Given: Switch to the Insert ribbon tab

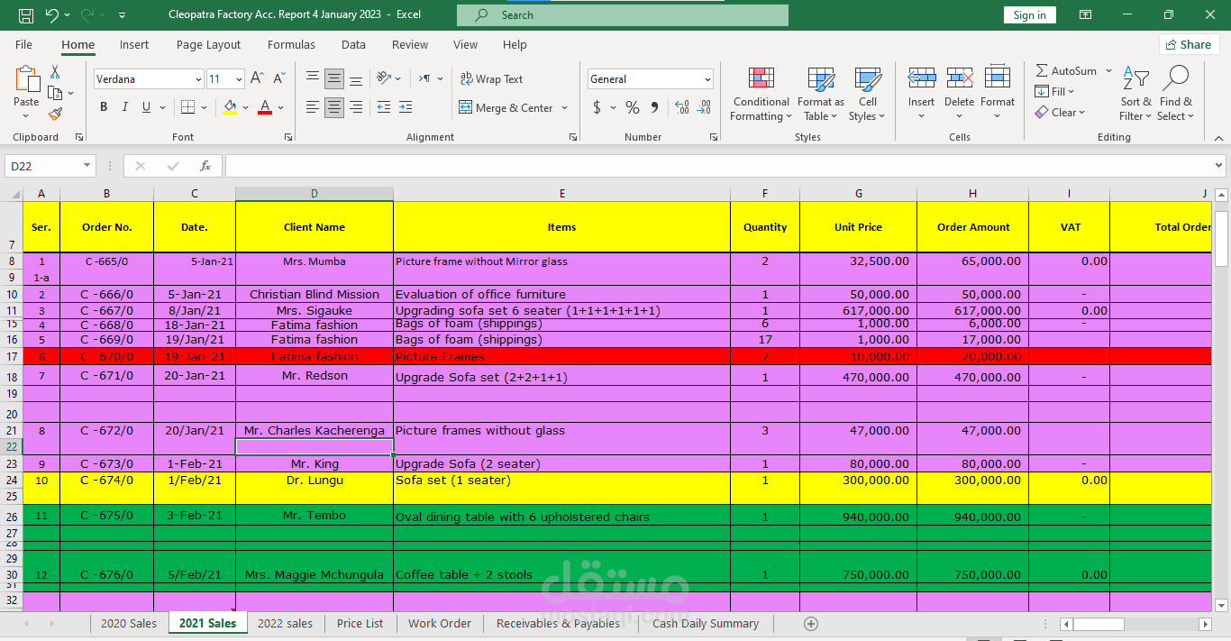Looking at the screenshot, I should tap(134, 44).
